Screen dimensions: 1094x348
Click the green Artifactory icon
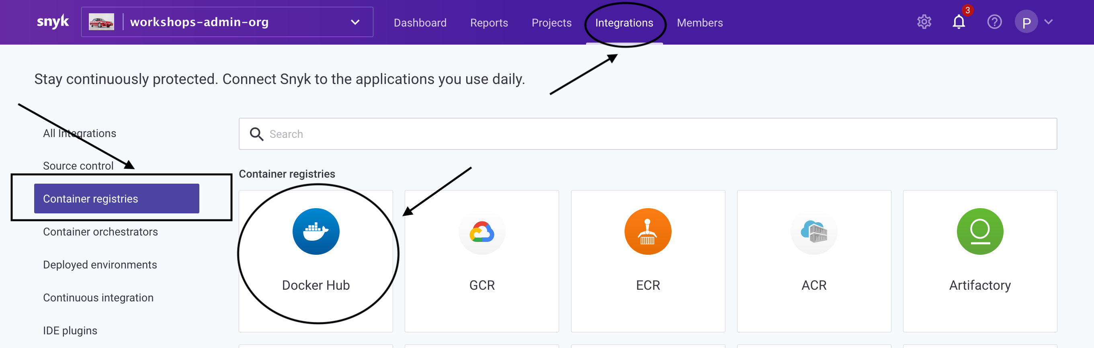[x=980, y=231]
